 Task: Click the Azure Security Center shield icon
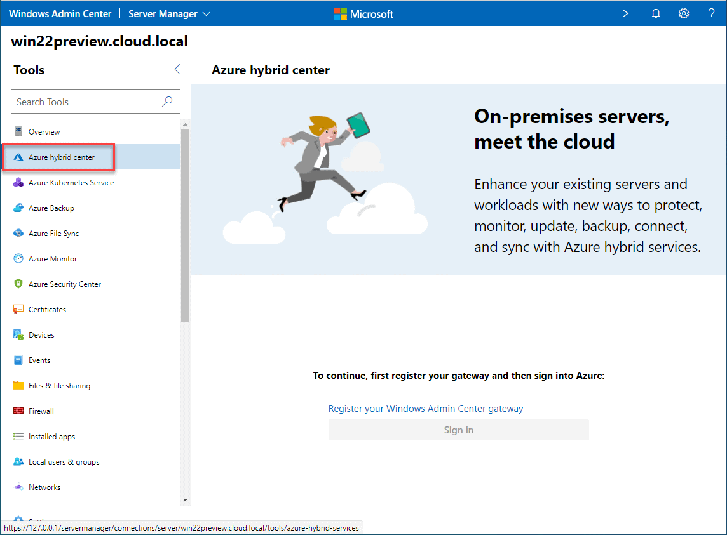(18, 284)
